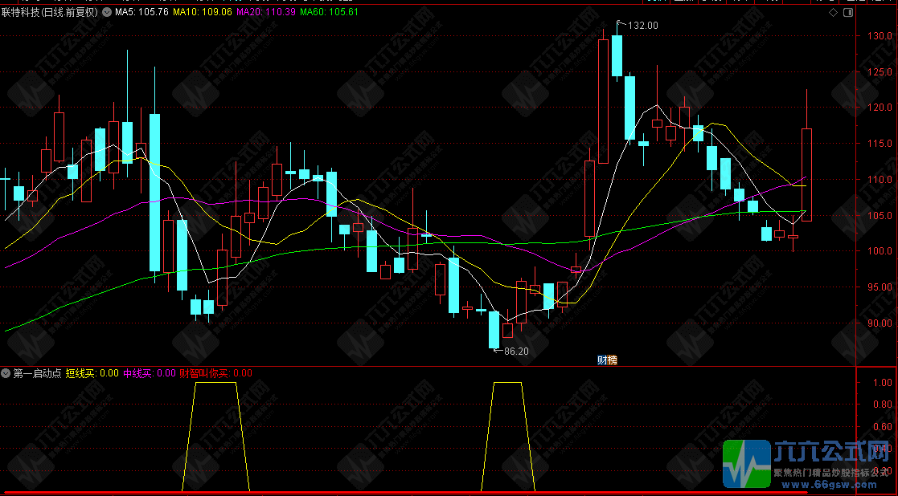Open the main chart indicator dropdown arrow
898x496 pixels.
(107, 11)
